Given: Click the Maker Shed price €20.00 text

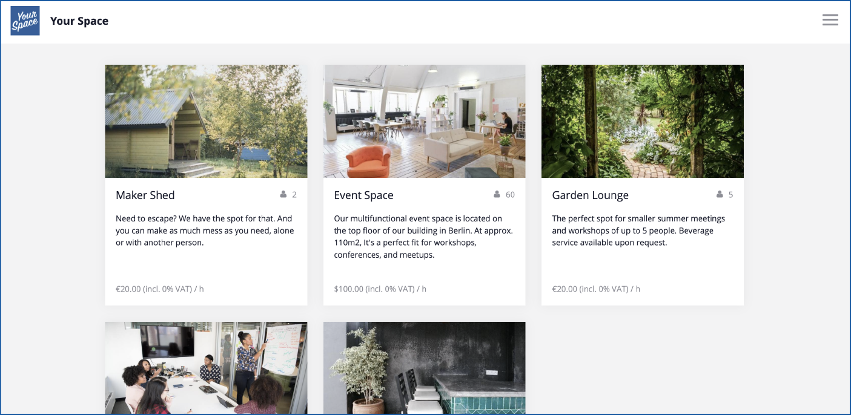Looking at the screenshot, I should tap(160, 289).
